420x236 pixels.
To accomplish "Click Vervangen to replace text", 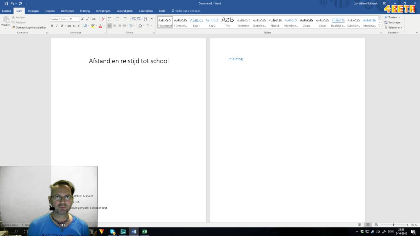I will 392,22.
